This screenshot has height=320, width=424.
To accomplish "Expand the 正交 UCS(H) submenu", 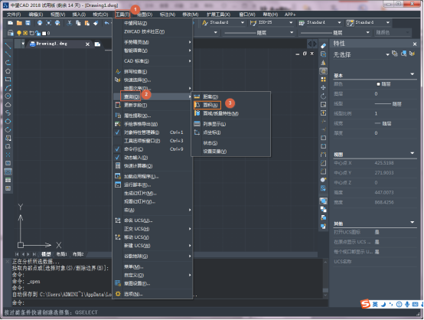I will click(x=152, y=229).
